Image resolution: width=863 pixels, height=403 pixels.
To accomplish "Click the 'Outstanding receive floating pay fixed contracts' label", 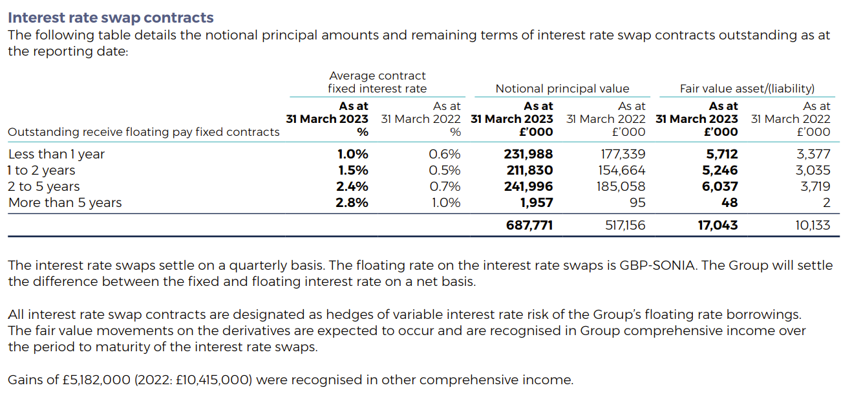I will click(144, 132).
